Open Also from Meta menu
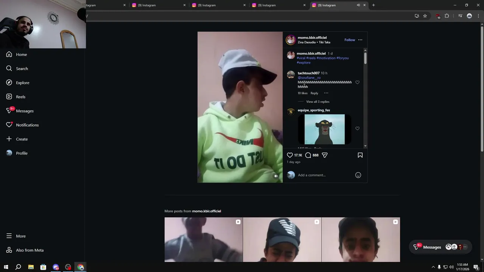484x272 pixels. 25,250
